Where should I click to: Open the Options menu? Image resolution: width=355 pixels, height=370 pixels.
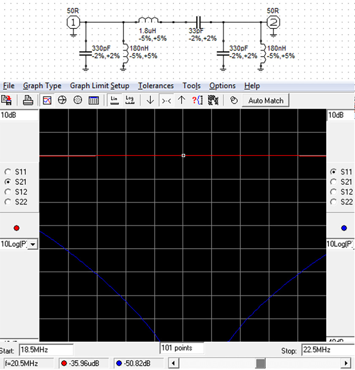pyautogui.click(x=222, y=86)
